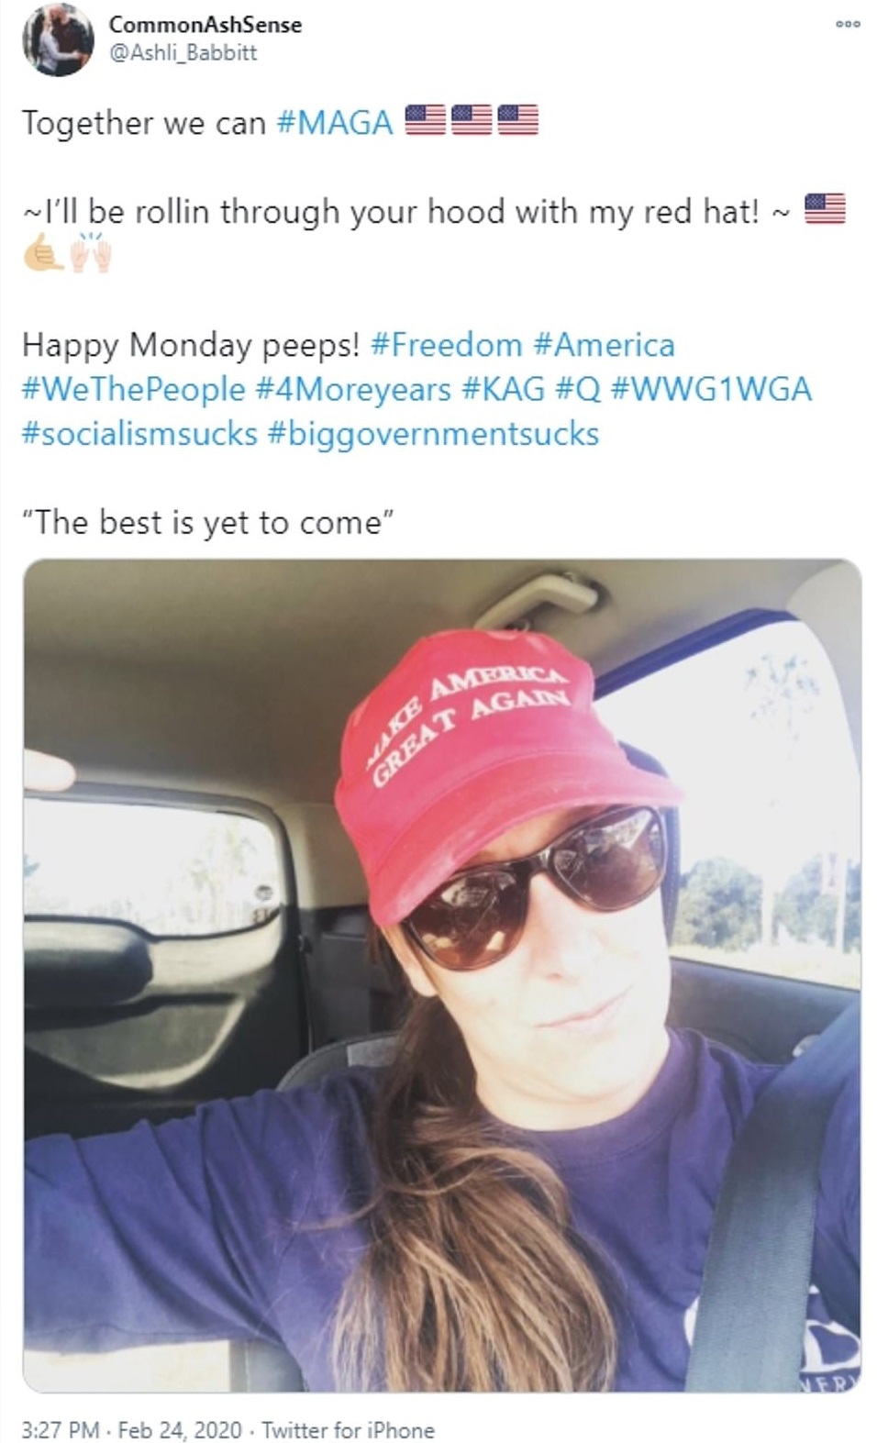Click the CommonAshSense profile avatar

(59, 39)
